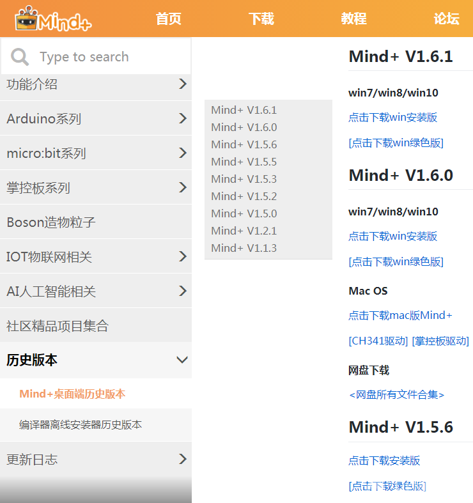
Task: Jump to Mind+ V1.6.1 in contents list
Action: pyautogui.click(x=244, y=110)
